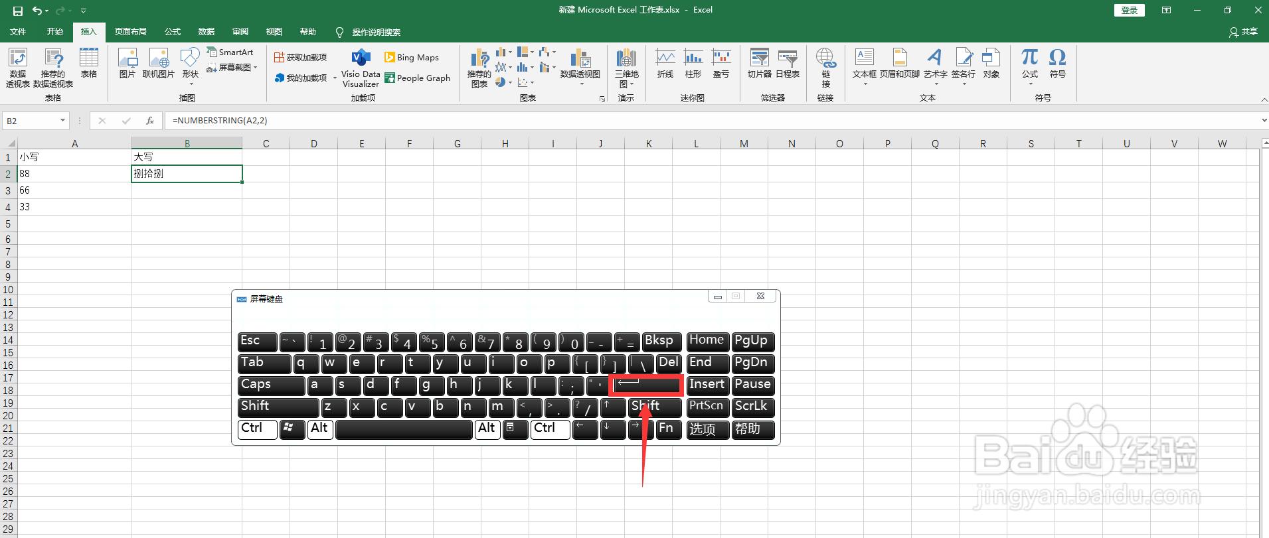Viewport: 1269px width, 538px height.
Task: Insert a Symbol (符号)
Action: click(x=1058, y=64)
